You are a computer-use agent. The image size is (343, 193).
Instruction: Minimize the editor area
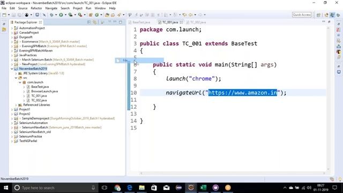coord(324,22)
